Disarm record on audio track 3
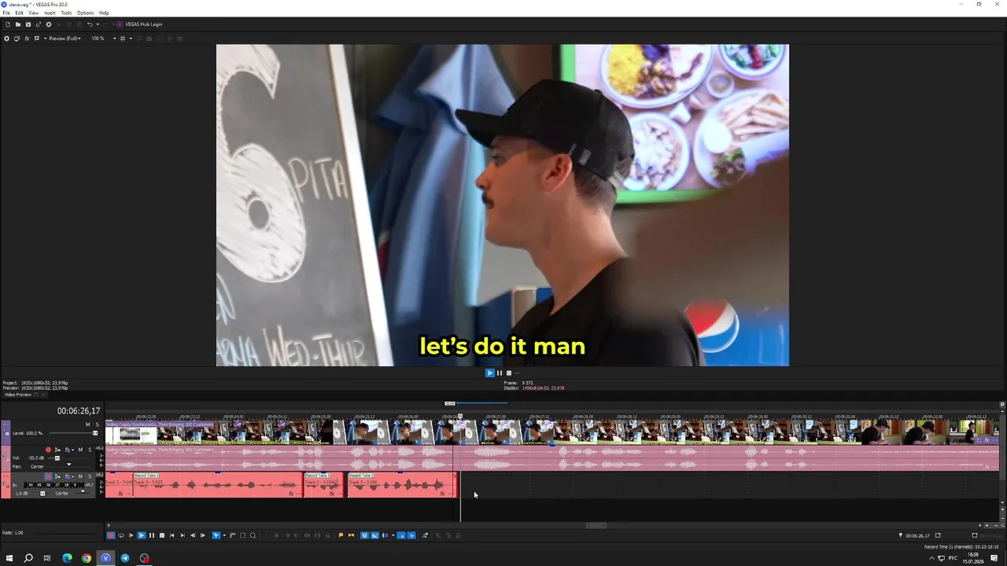 pyautogui.click(x=48, y=476)
